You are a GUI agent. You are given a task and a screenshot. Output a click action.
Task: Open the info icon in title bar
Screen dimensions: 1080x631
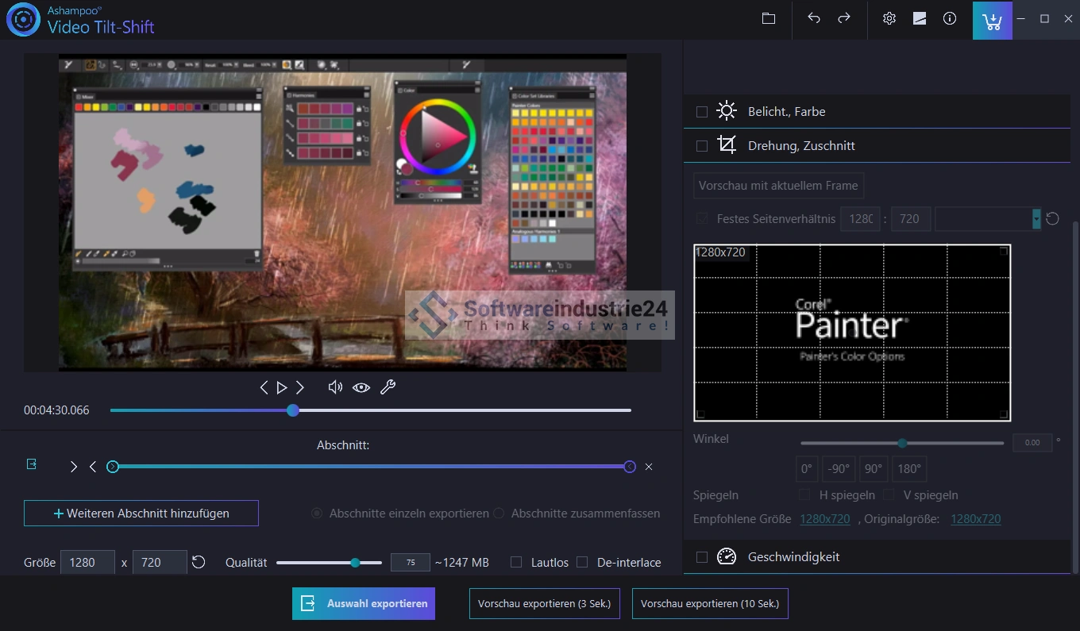pyautogui.click(x=950, y=19)
